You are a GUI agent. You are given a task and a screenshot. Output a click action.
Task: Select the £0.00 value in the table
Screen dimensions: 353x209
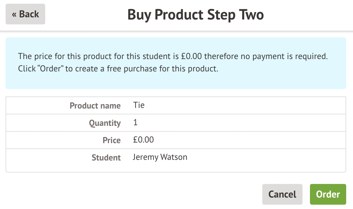click(143, 140)
